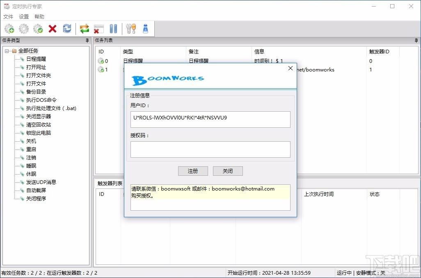Click the orange and green swap arrows icon
This screenshot has width=421, height=278.
coord(84,28)
